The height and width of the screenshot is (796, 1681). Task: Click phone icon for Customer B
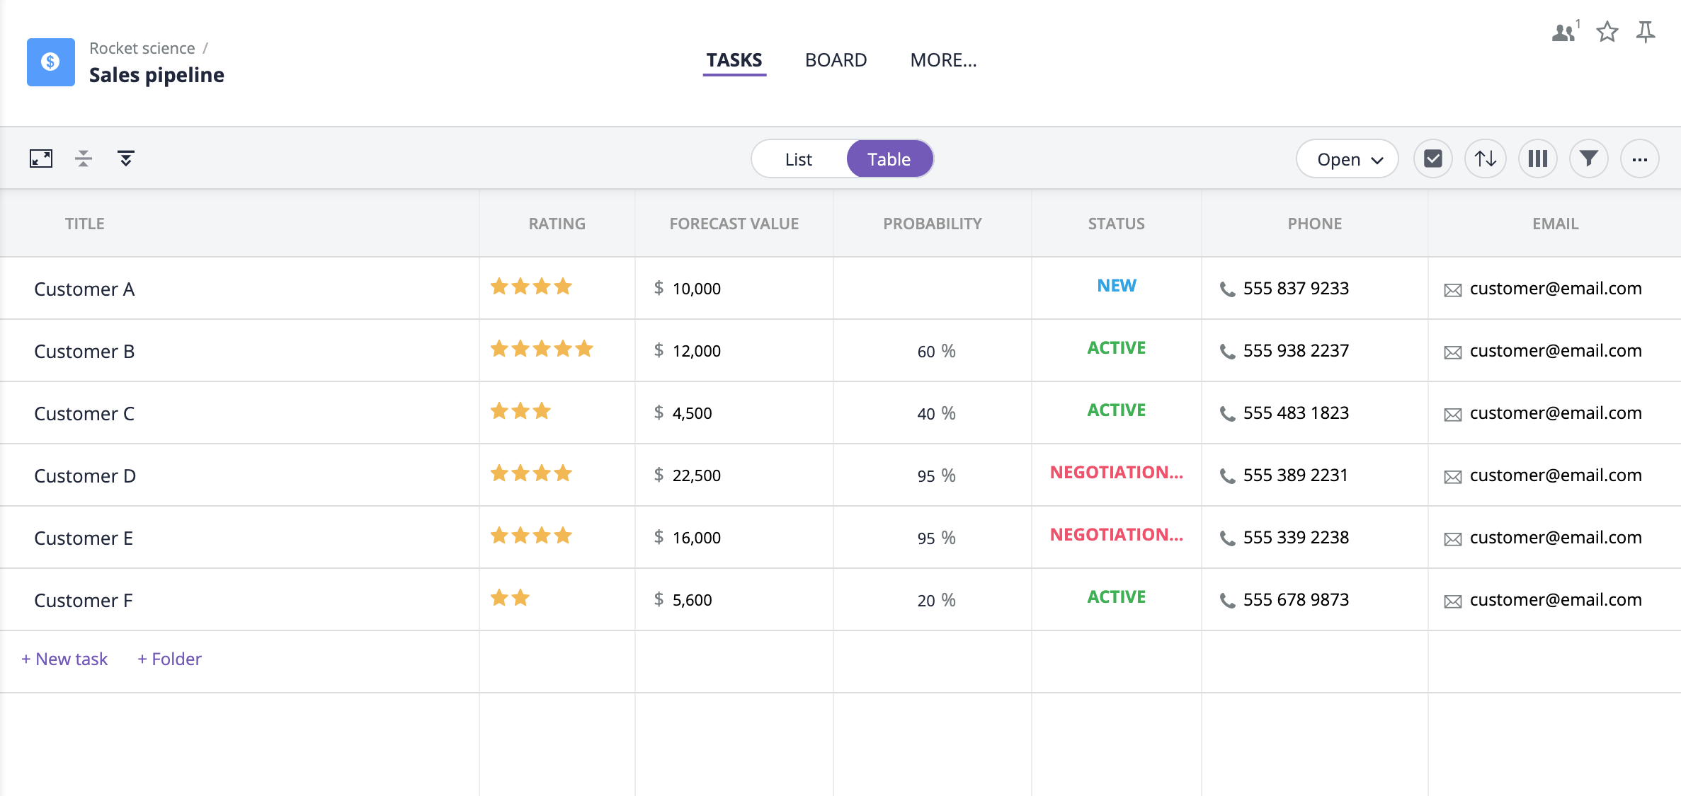[1227, 352]
